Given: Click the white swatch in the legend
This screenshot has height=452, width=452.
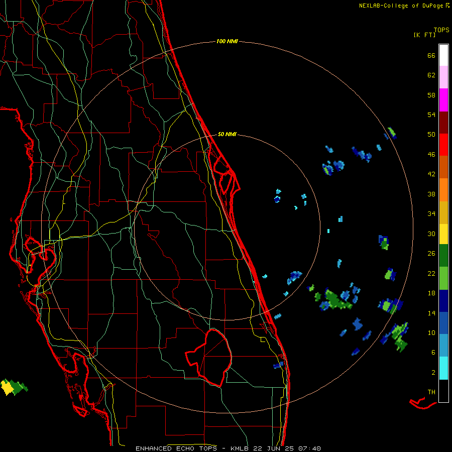Looking at the screenshot, I should click(x=443, y=55).
